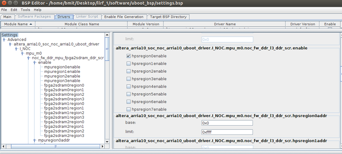Click tree horizontal scroll left arrow
The height and width of the screenshot is (154, 342).
[x=3, y=146]
